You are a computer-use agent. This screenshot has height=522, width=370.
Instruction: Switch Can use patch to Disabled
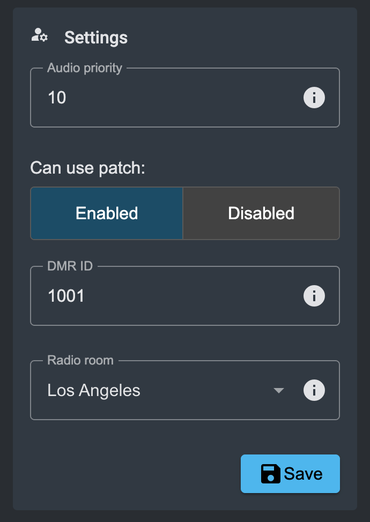coord(261,213)
